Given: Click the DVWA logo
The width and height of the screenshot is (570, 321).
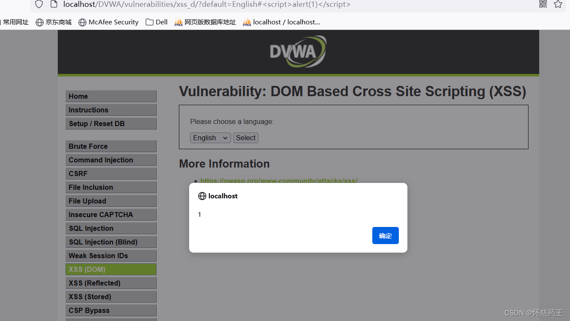Looking at the screenshot, I should point(298,52).
